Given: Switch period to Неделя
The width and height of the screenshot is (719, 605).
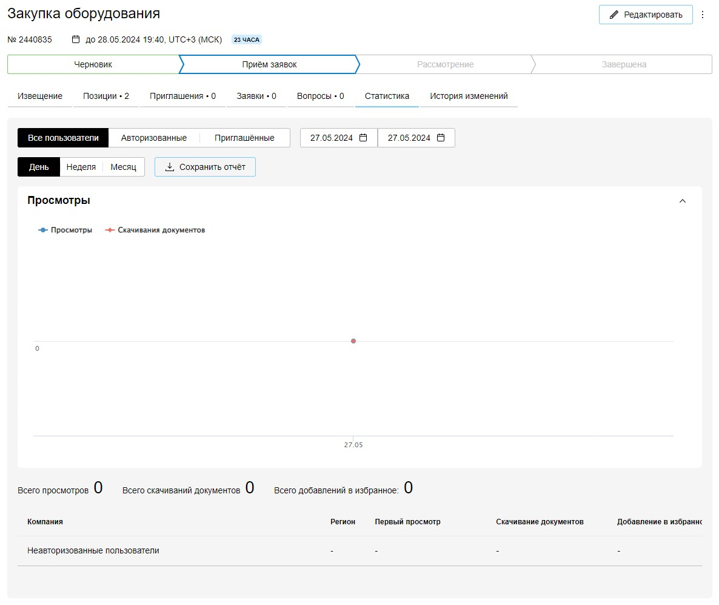Looking at the screenshot, I should coord(81,167).
